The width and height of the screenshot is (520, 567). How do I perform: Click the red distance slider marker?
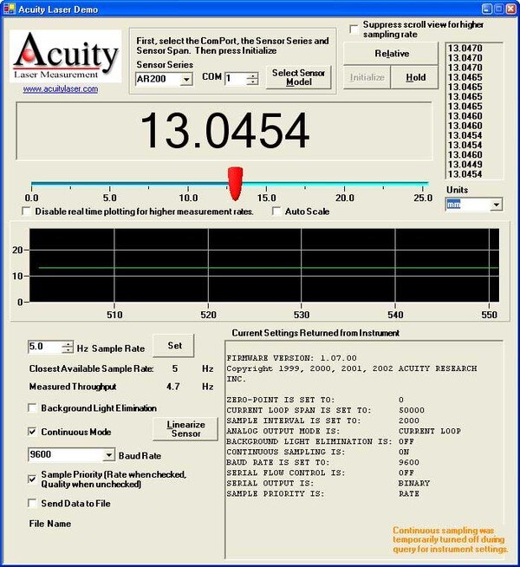tap(235, 183)
